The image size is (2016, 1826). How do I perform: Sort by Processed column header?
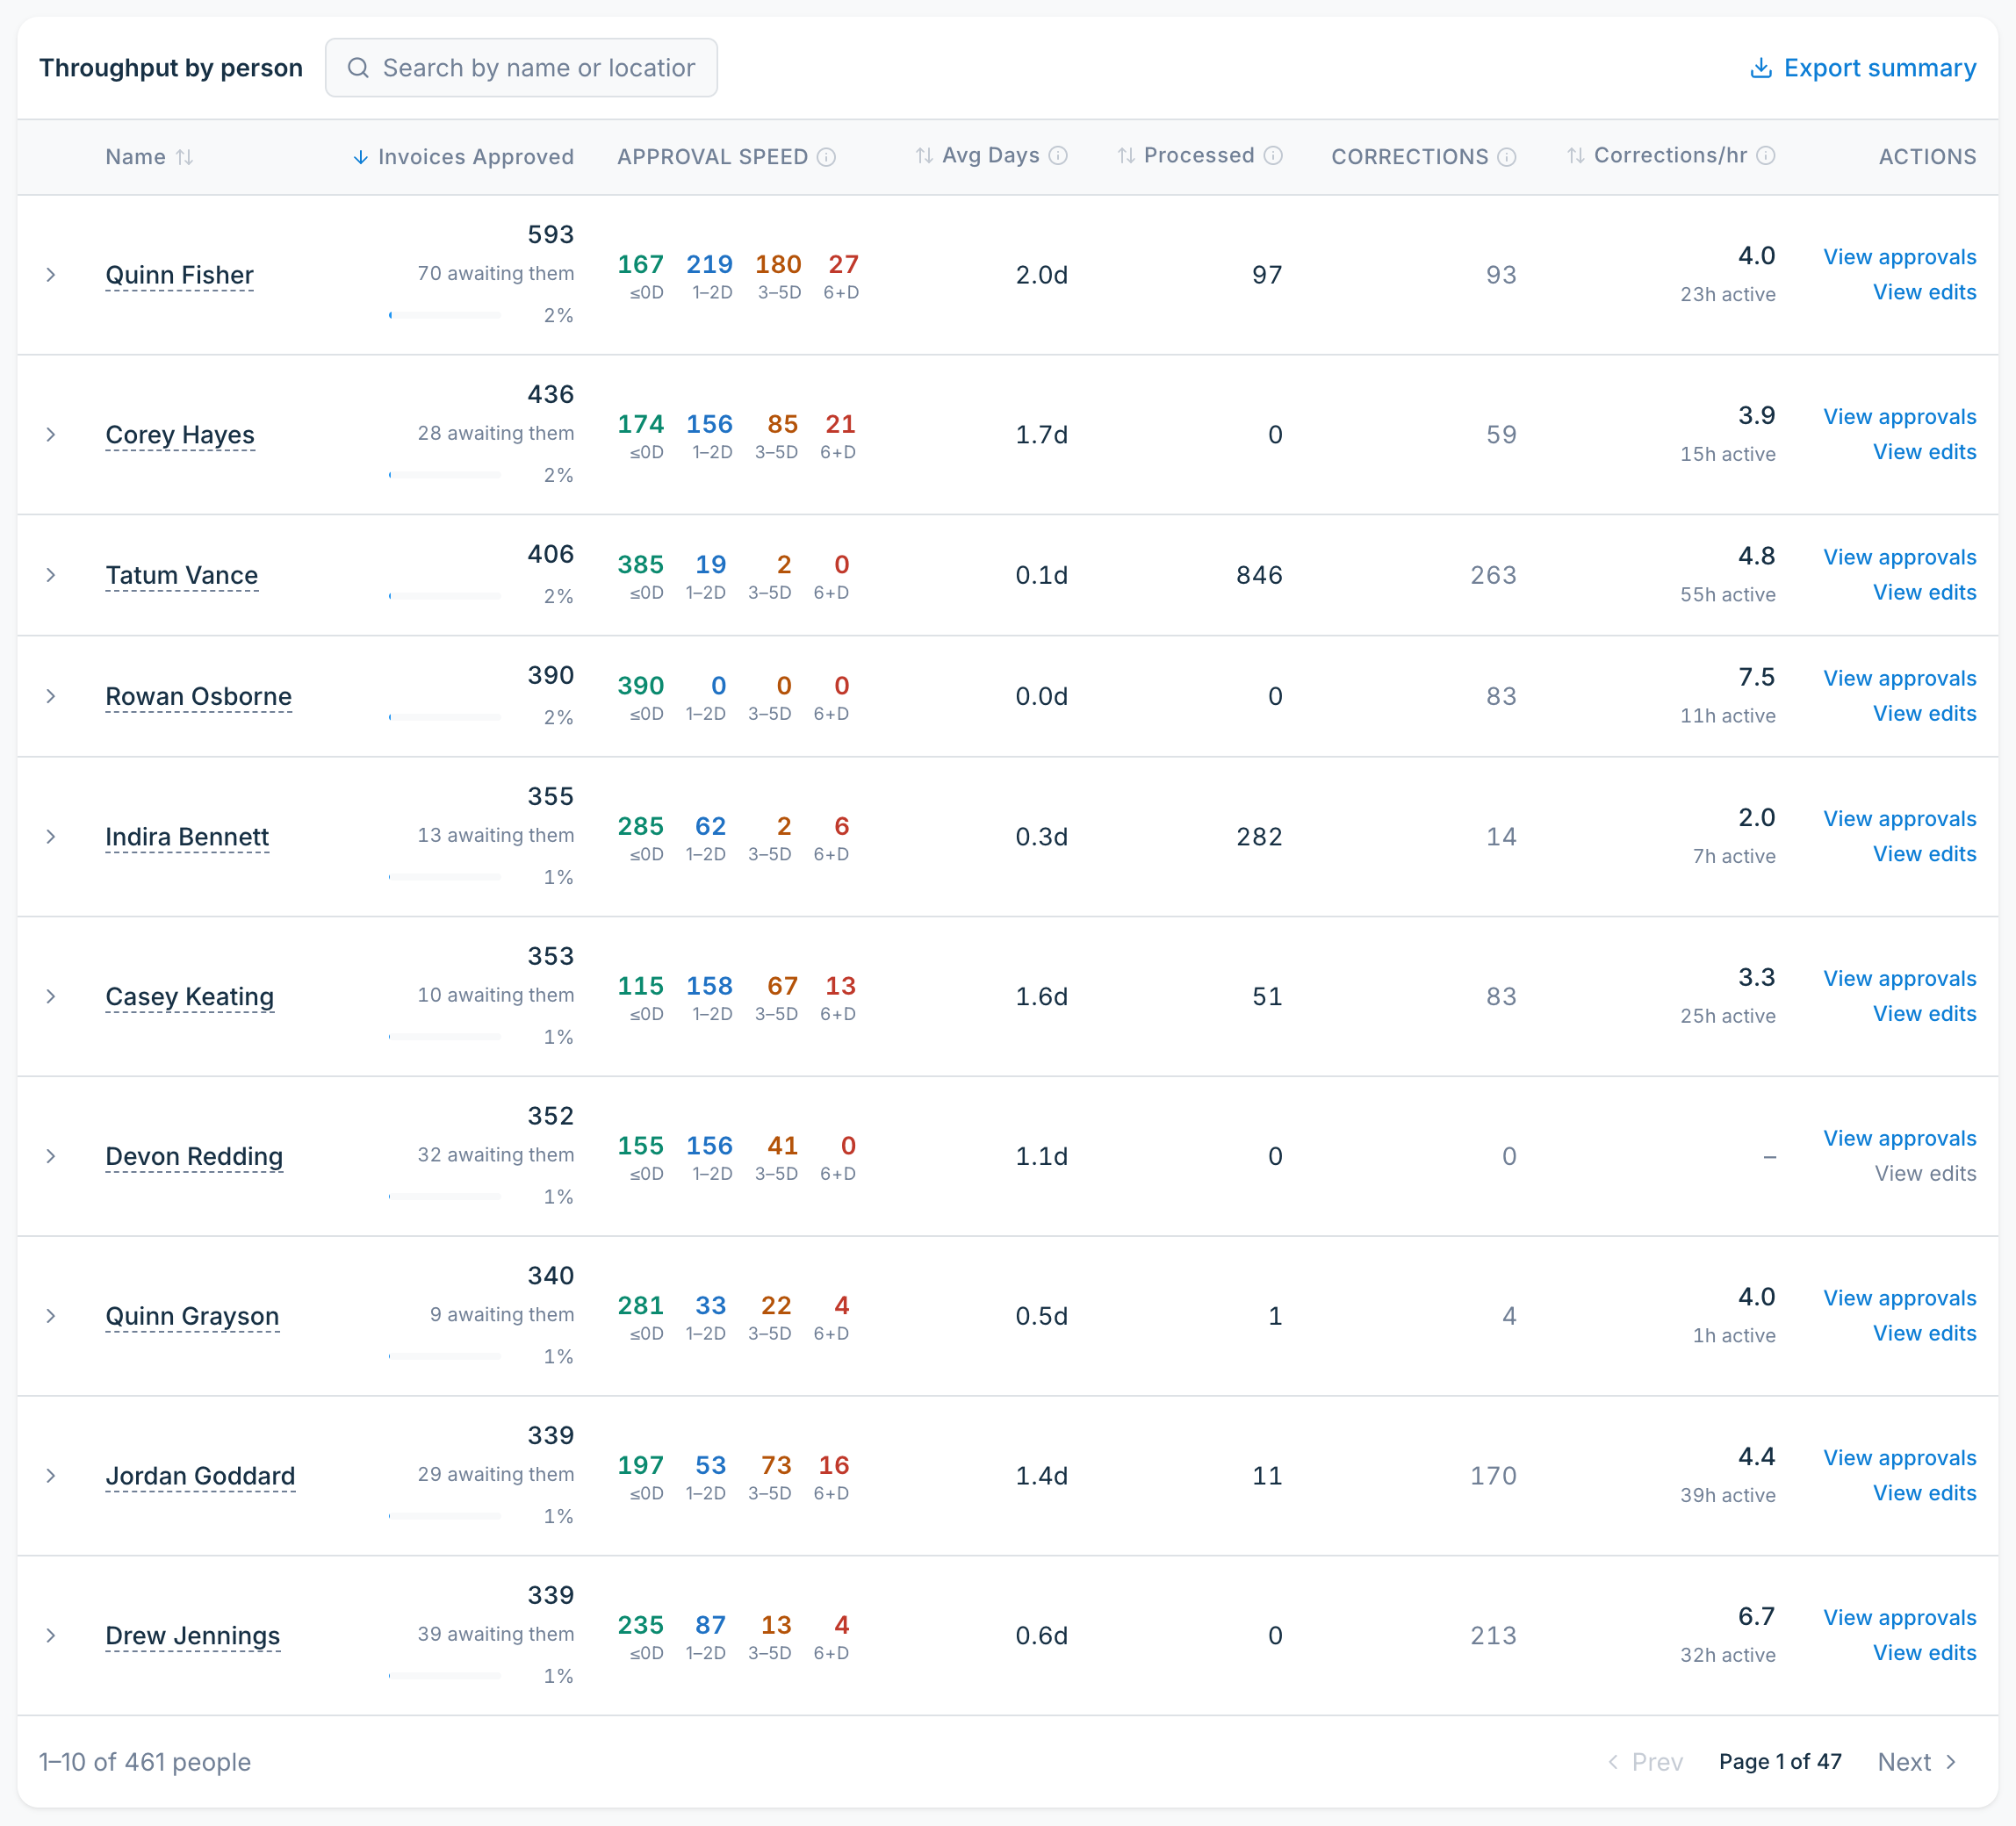(1185, 155)
